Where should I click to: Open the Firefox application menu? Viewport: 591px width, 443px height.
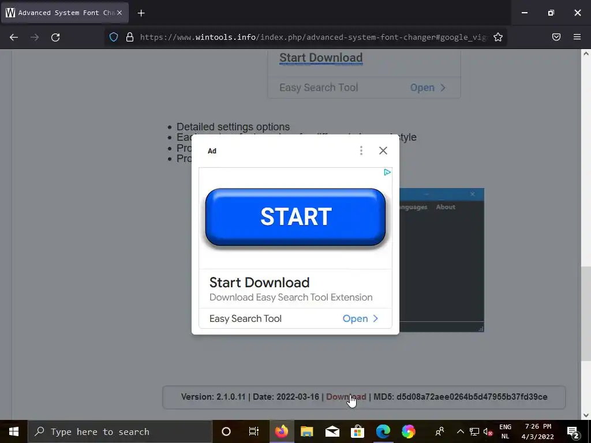click(577, 37)
